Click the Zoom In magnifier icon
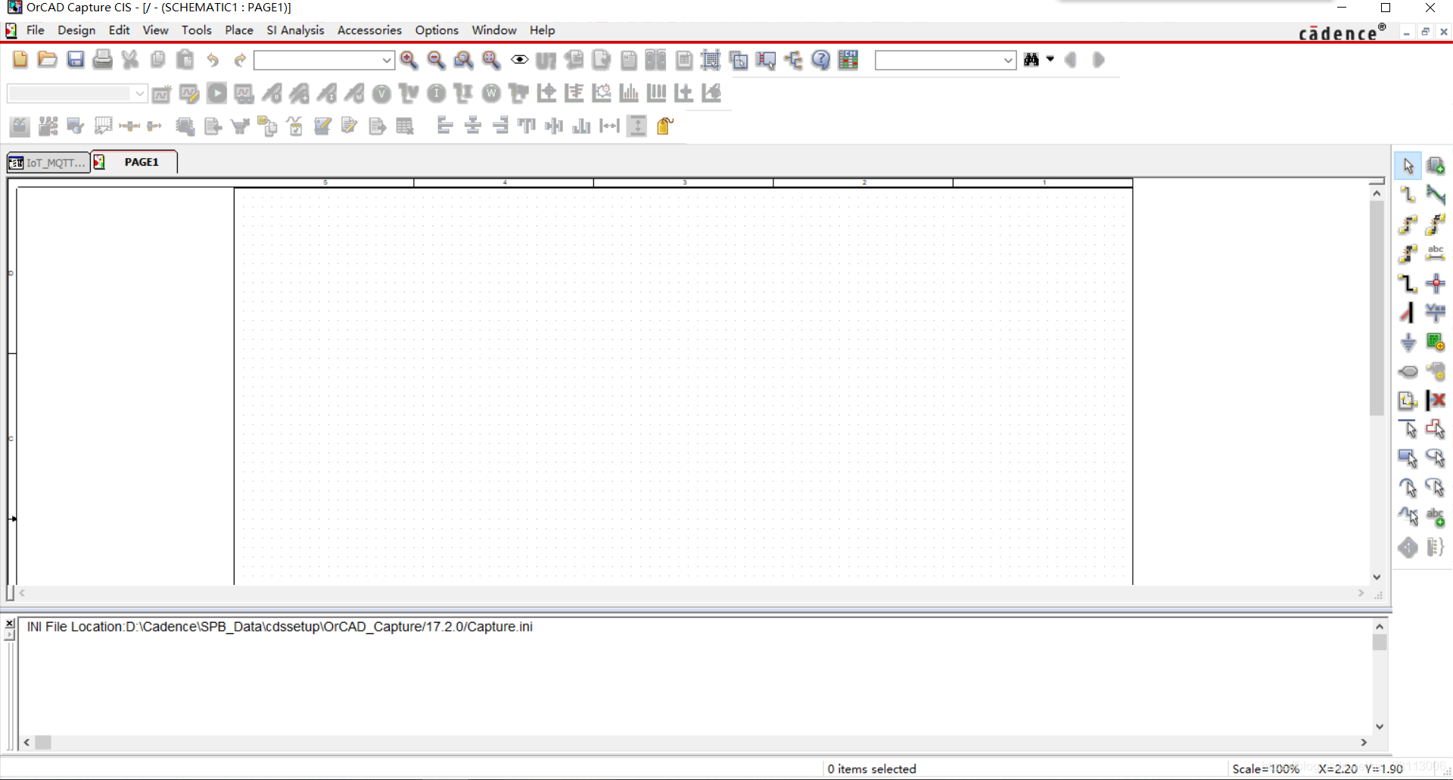Screen dimensions: 1453x780 409,60
